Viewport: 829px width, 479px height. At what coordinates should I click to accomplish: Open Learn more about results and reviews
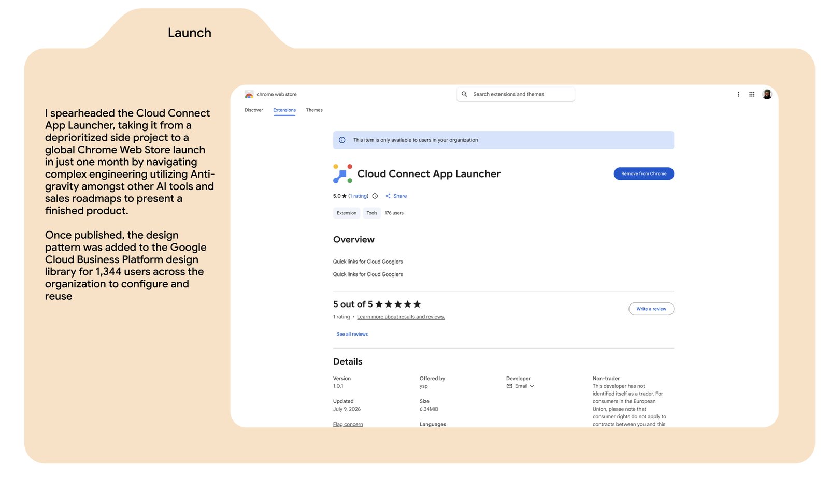point(401,317)
